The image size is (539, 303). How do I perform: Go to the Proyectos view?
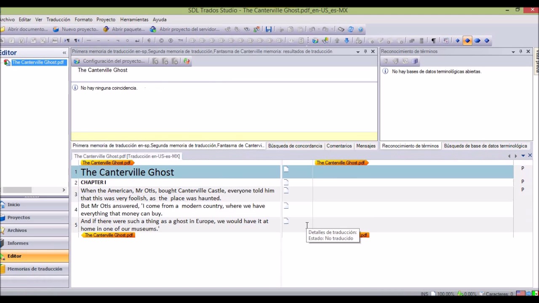pos(35,218)
